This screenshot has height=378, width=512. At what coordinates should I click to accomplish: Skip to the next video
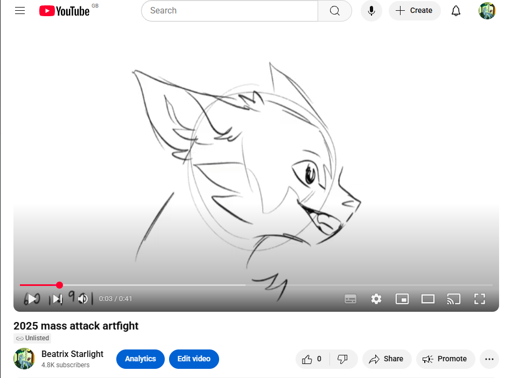coord(57,299)
